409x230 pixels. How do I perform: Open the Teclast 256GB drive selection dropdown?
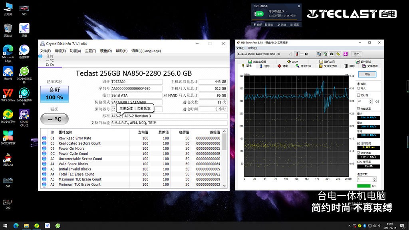point(264,54)
